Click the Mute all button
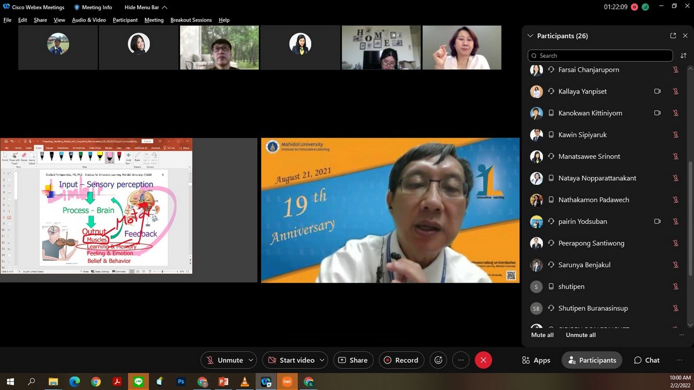The image size is (694, 390). 542,335
